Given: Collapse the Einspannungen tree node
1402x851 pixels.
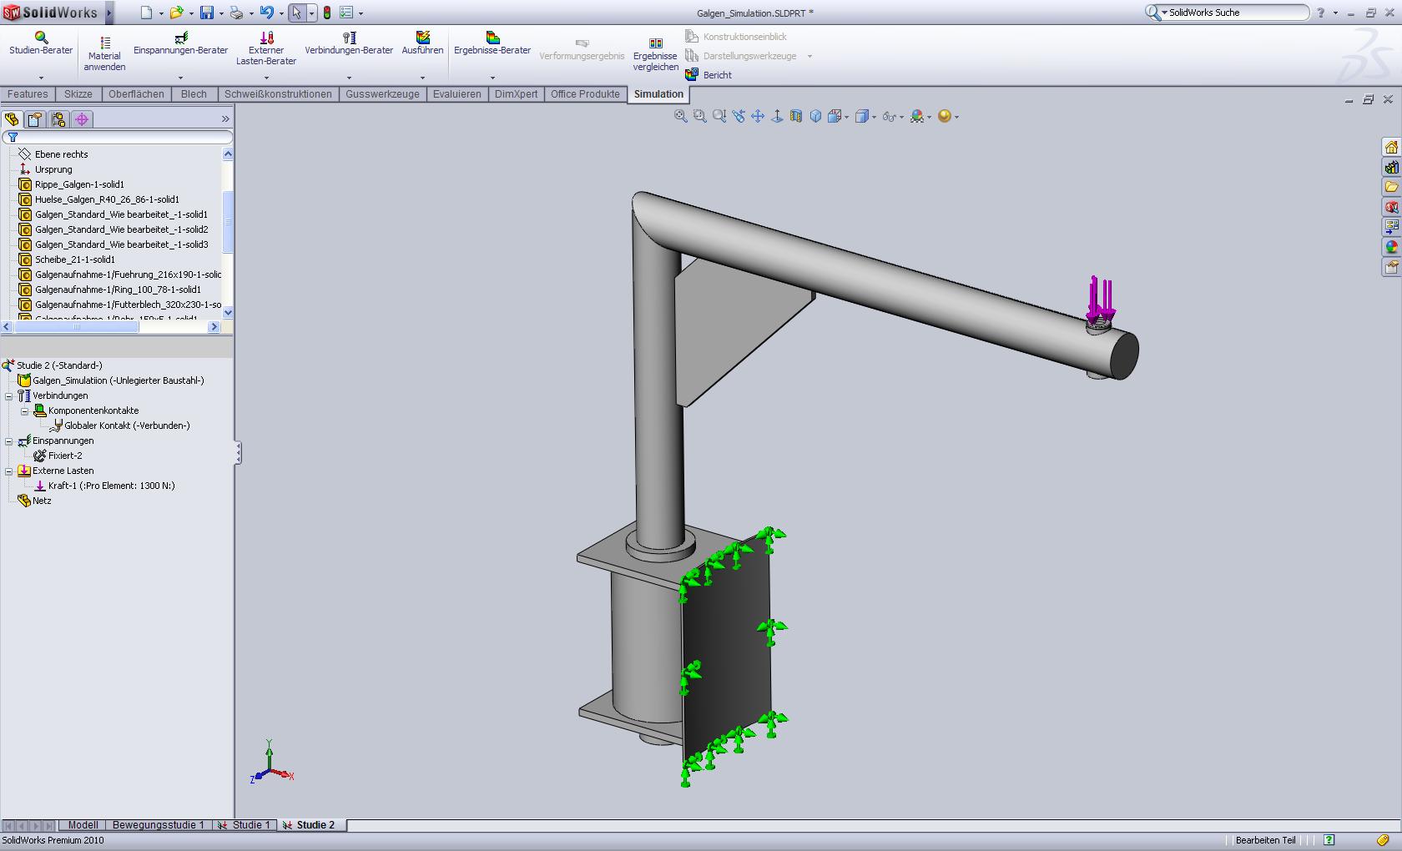Looking at the screenshot, I should click(9, 441).
